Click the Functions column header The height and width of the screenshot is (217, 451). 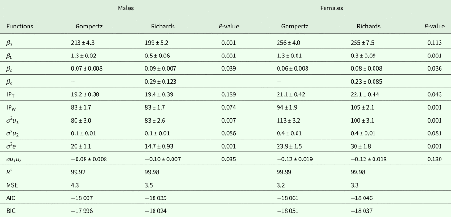tap(19, 26)
